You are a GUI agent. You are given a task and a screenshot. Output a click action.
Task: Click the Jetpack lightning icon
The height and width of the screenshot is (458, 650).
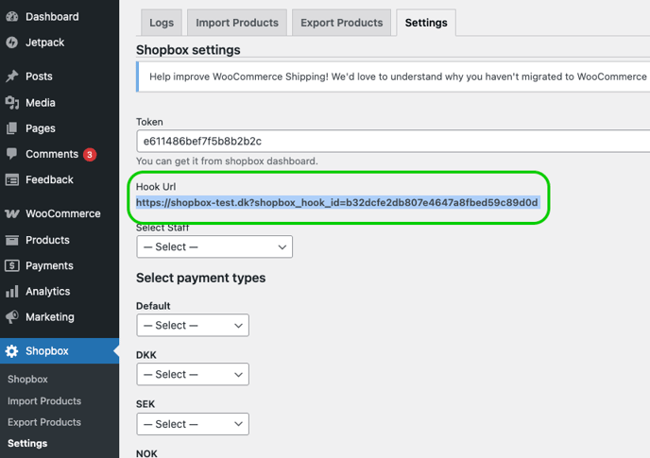point(11,42)
